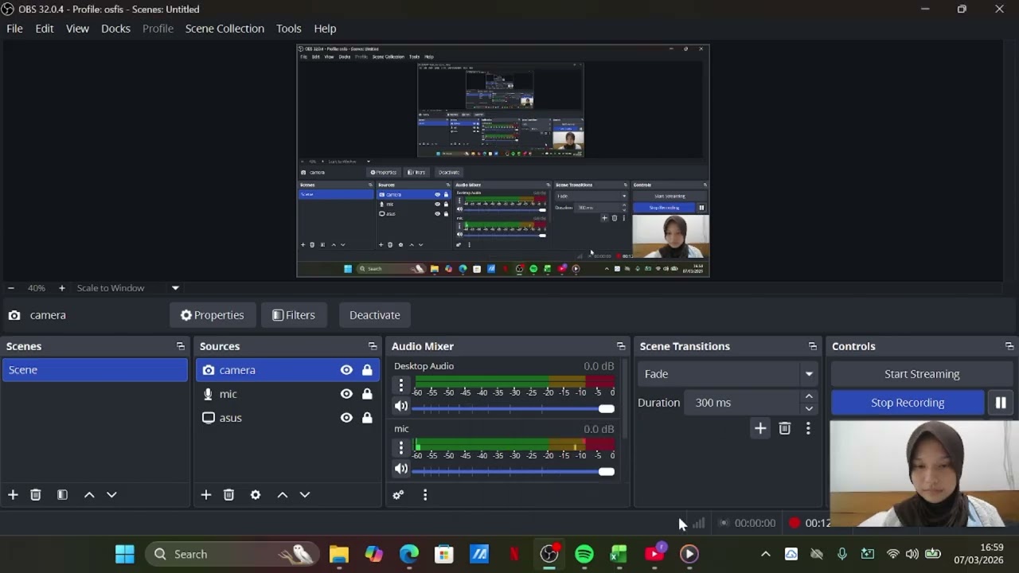Open Windows Start menu
Screen dimensions: 1019x573
point(125,554)
